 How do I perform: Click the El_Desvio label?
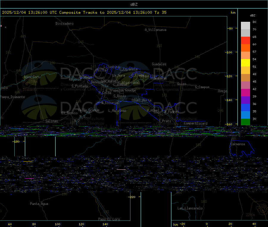(x=69, y=113)
